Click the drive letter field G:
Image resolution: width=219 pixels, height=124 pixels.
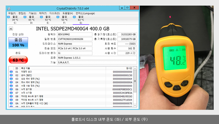(x=75, y=53)
